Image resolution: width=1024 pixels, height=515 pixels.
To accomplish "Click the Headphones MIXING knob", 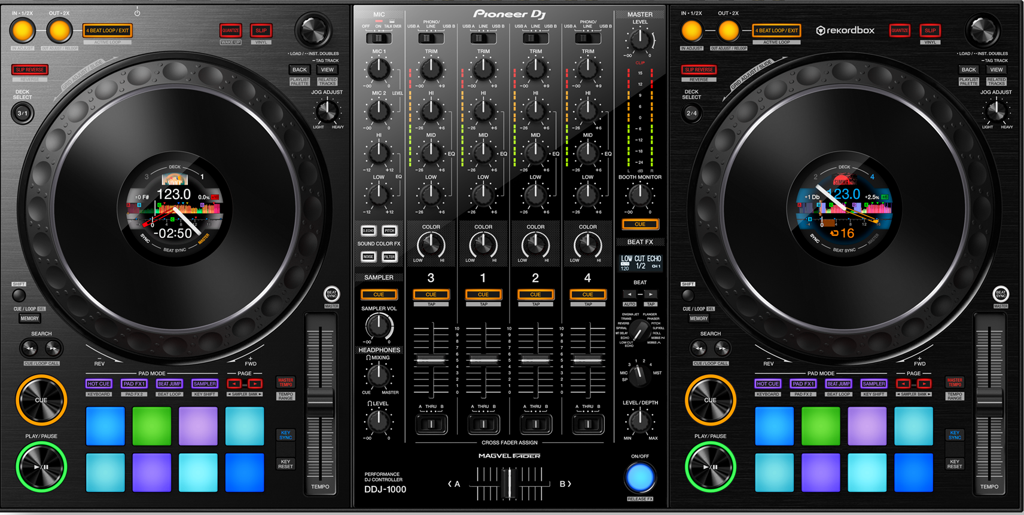I will coord(378,376).
